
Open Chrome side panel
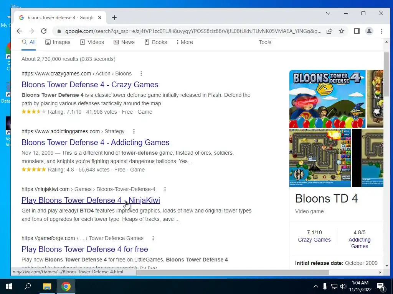point(357,31)
